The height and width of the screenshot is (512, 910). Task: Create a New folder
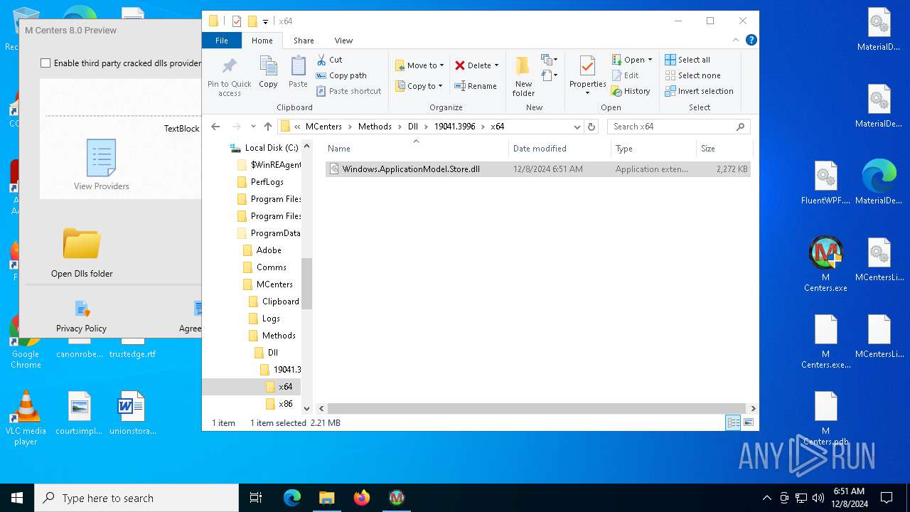(523, 76)
